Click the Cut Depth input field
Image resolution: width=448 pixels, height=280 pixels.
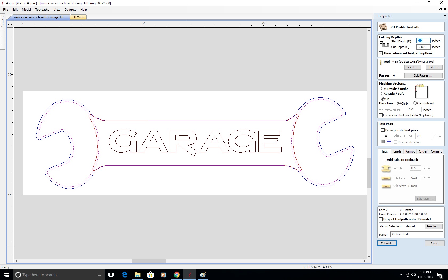423,47
